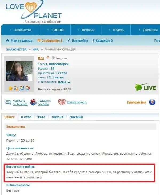Image resolution: width=160 pixels, height=195 pixels.
Task: Click the gold star icon under photo
Action: pyautogui.click(x=10, y=88)
